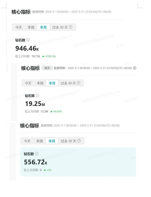Open the bottom panel's 钻石数 info icon

[37, 154]
